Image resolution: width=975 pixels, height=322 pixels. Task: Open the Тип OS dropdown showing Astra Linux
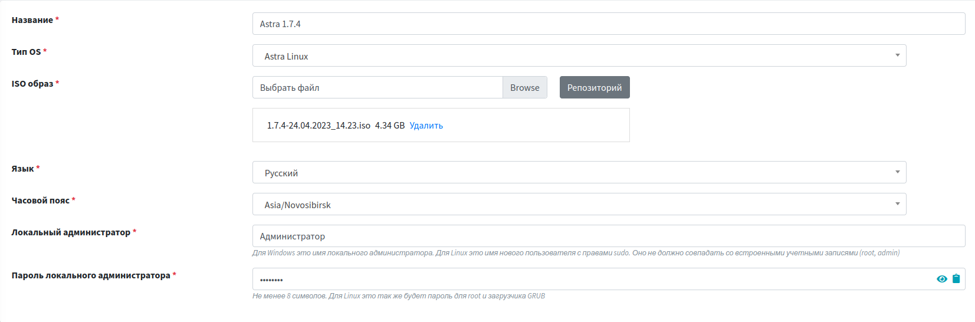coord(579,55)
